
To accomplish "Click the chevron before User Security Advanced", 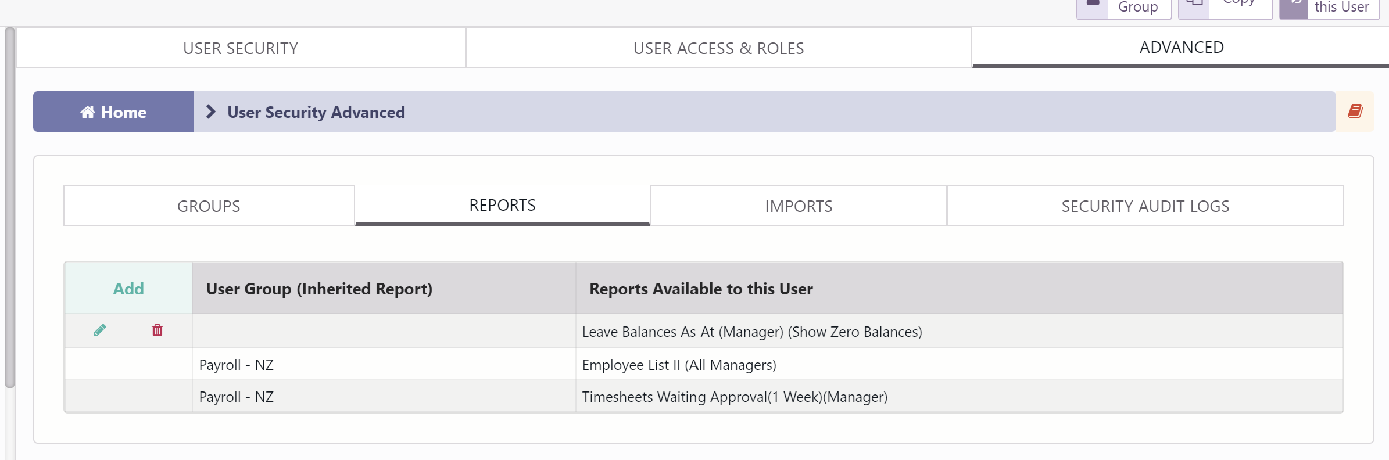I will 211,112.
